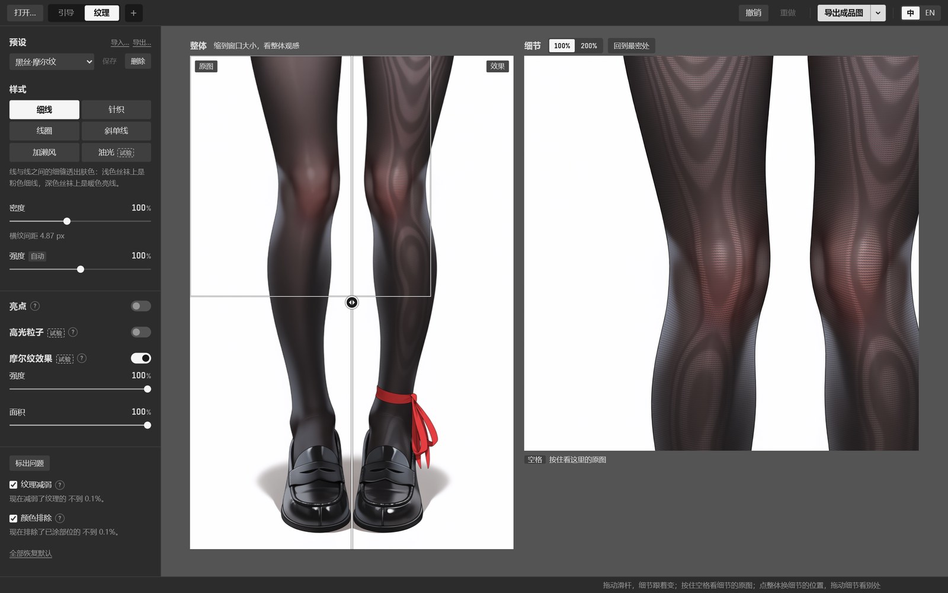
Task: Choose the 针织 style
Action: tap(116, 110)
